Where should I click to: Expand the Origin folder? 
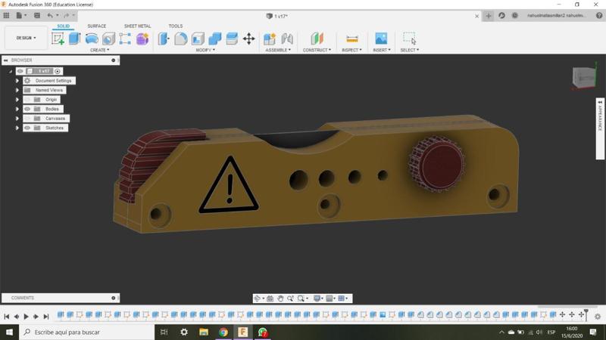(17, 100)
